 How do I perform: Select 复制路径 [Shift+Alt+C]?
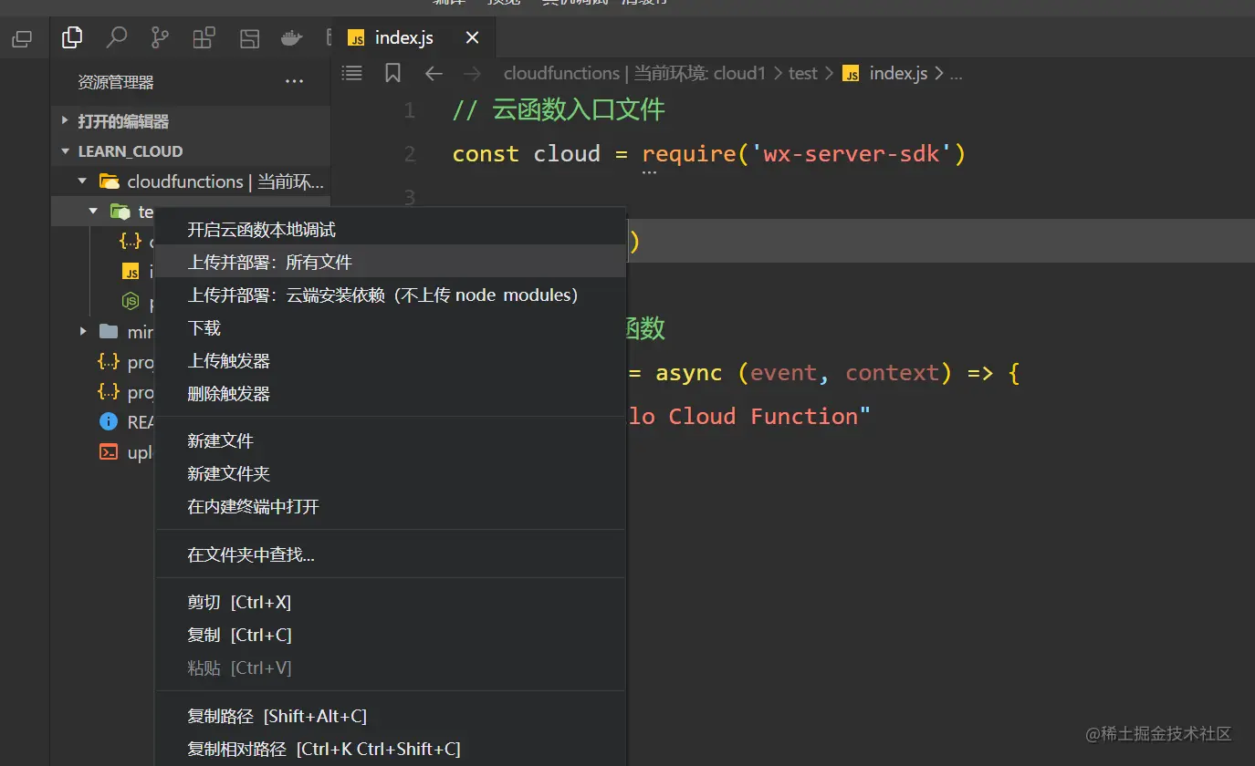[x=391, y=717]
